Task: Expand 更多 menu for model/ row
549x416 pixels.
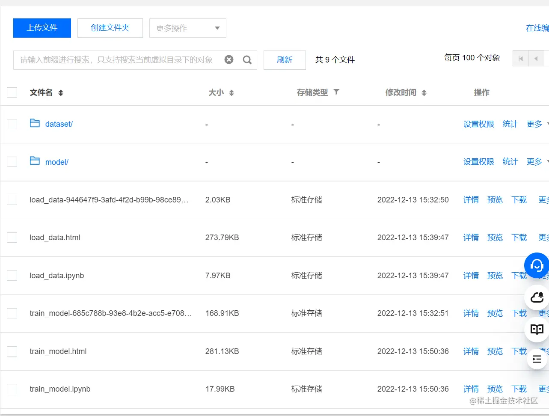Action: [537, 162]
